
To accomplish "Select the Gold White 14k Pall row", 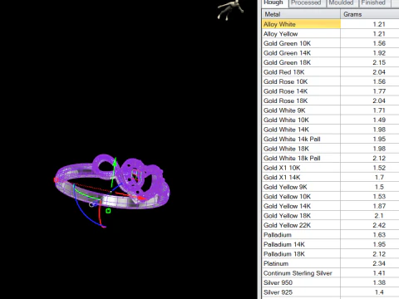I will pos(330,139).
